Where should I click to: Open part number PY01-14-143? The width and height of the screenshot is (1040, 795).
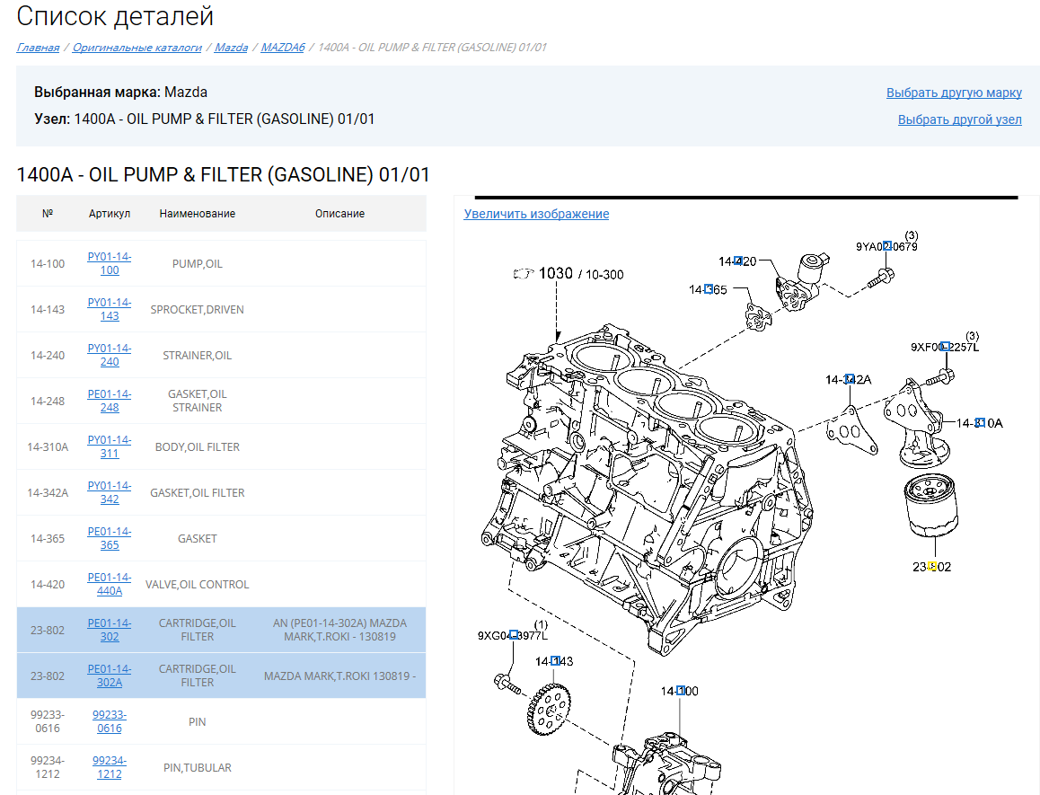click(x=110, y=309)
